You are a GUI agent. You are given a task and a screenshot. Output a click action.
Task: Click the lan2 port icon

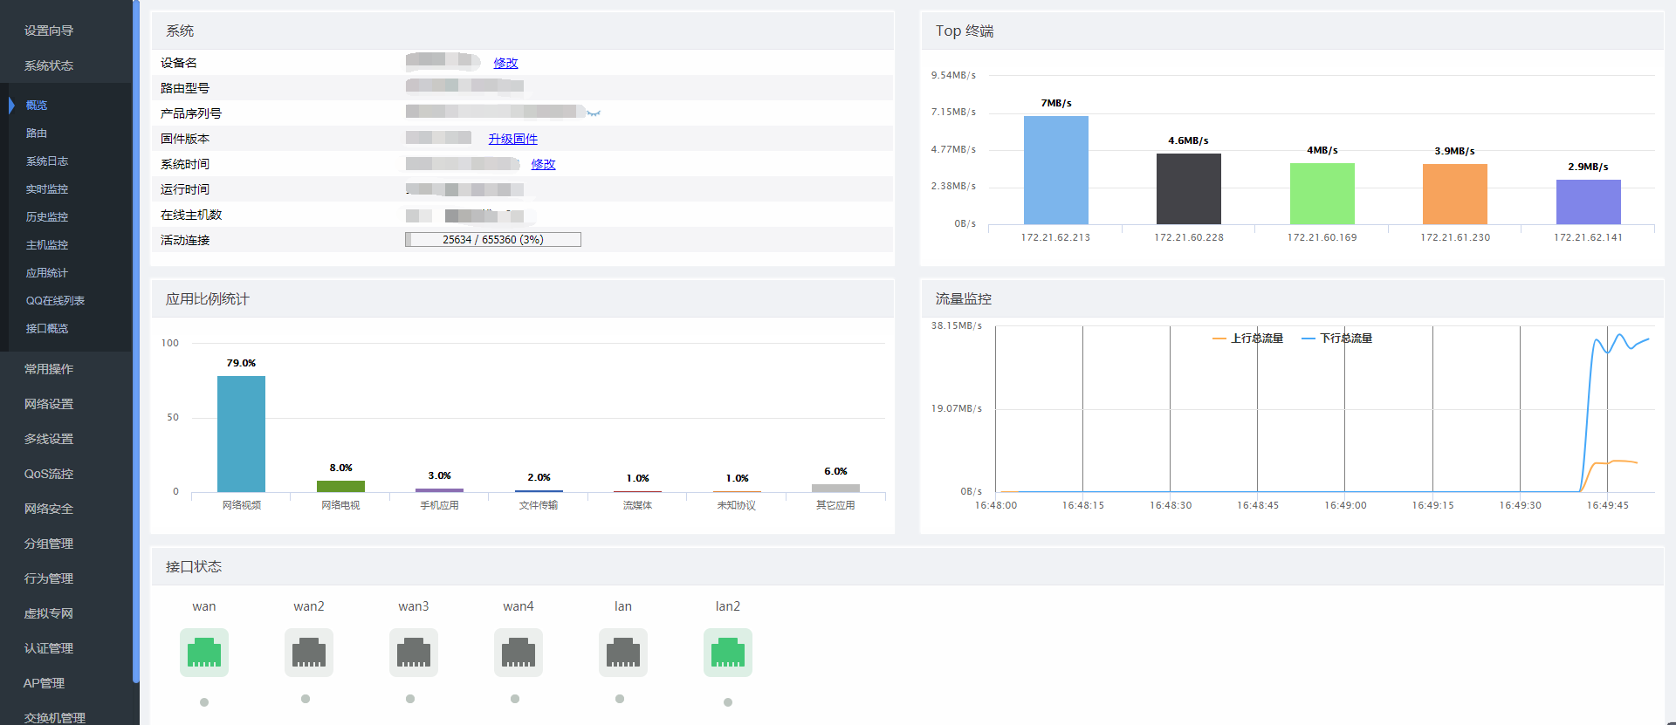pos(728,653)
